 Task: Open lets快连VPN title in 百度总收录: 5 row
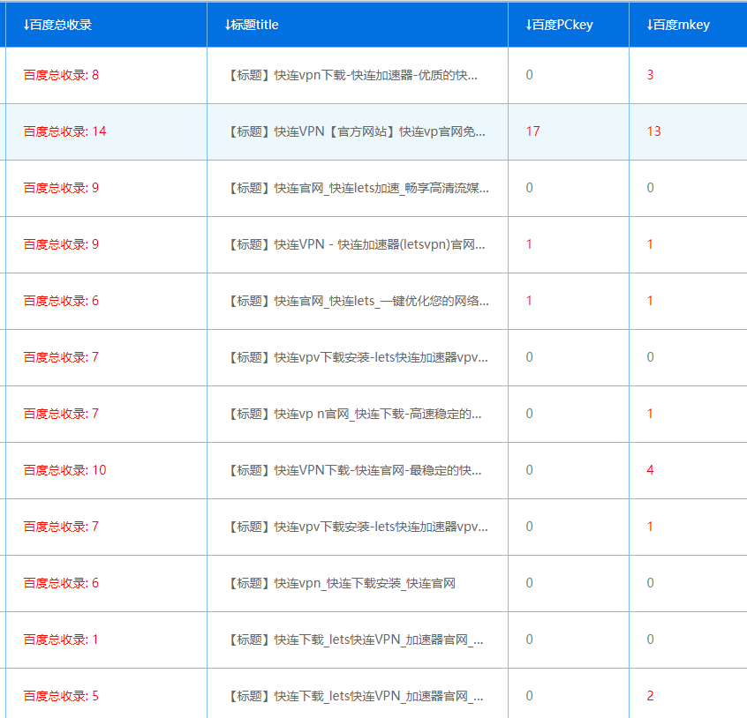click(356, 696)
